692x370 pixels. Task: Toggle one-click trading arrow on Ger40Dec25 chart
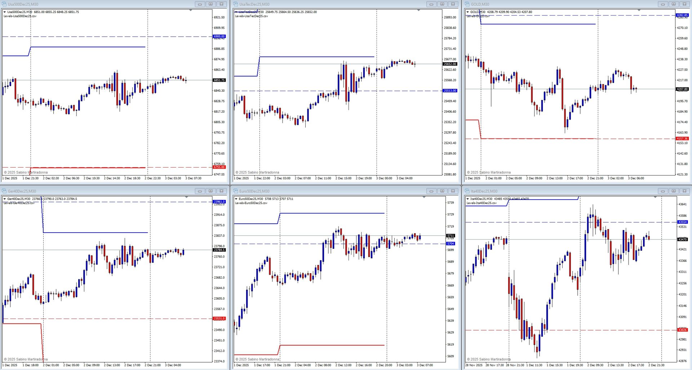click(5, 199)
